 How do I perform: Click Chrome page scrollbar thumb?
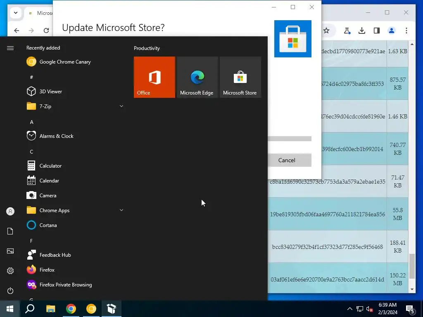[x=412, y=266]
